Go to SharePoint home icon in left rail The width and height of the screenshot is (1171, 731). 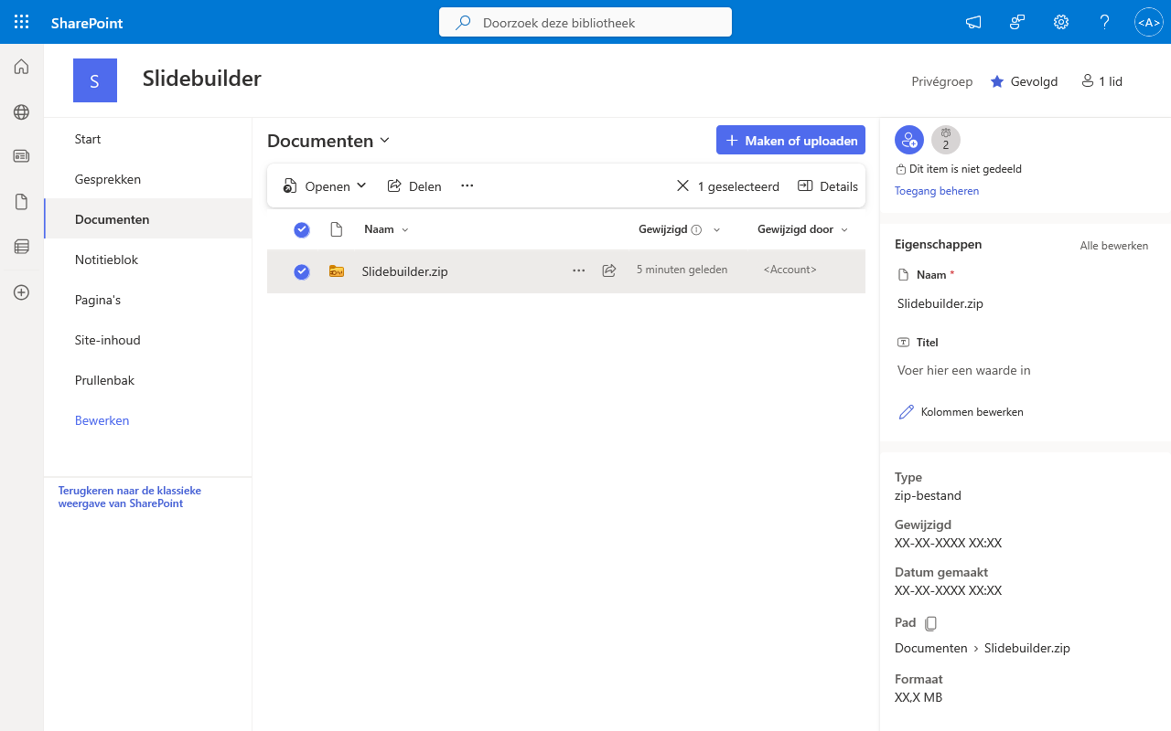(21, 67)
